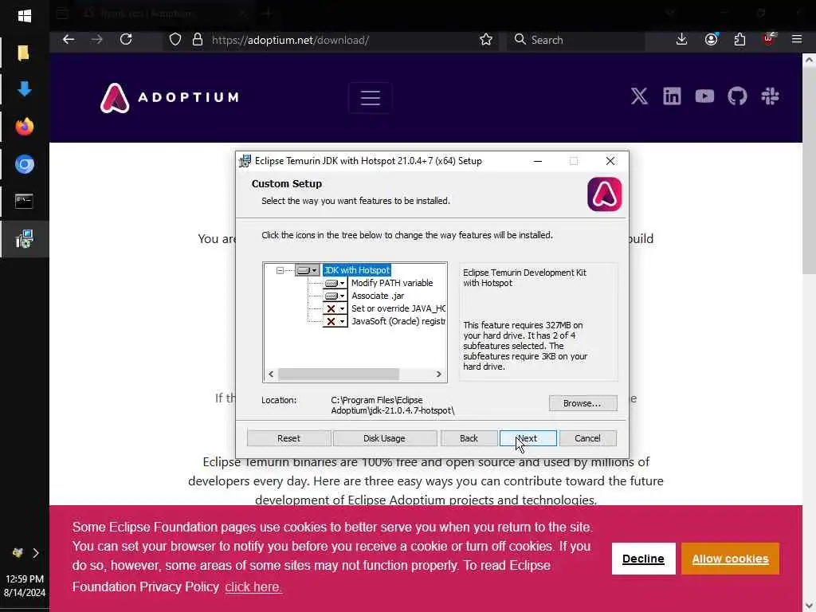
Task: Click Allow cookies on the banner
Action: pos(730,559)
